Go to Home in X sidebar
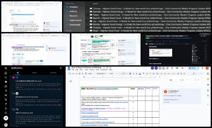Screen dimensions: 212x128 pos(6,73)
